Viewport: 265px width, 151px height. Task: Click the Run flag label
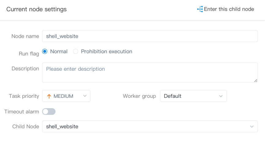pyautogui.click(x=29, y=54)
